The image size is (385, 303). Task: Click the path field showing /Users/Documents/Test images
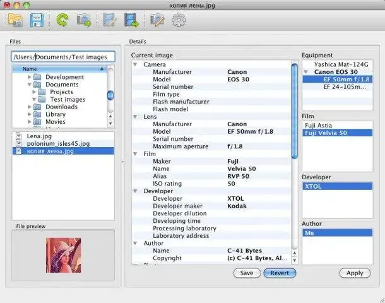click(x=63, y=57)
